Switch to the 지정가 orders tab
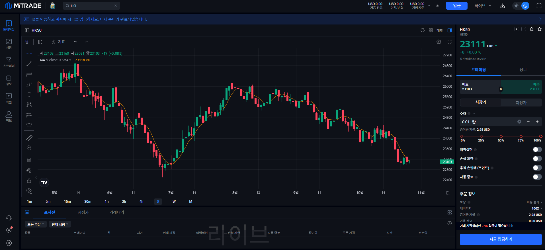 (x=83, y=212)
